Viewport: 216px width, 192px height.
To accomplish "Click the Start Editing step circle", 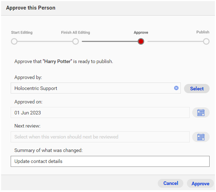I will pos(14,41).
